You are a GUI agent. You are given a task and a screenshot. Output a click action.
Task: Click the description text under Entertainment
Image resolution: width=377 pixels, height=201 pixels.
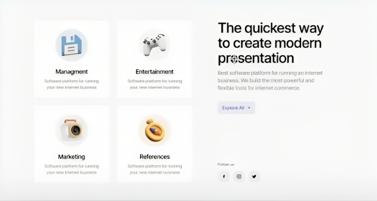click(155, 84)
